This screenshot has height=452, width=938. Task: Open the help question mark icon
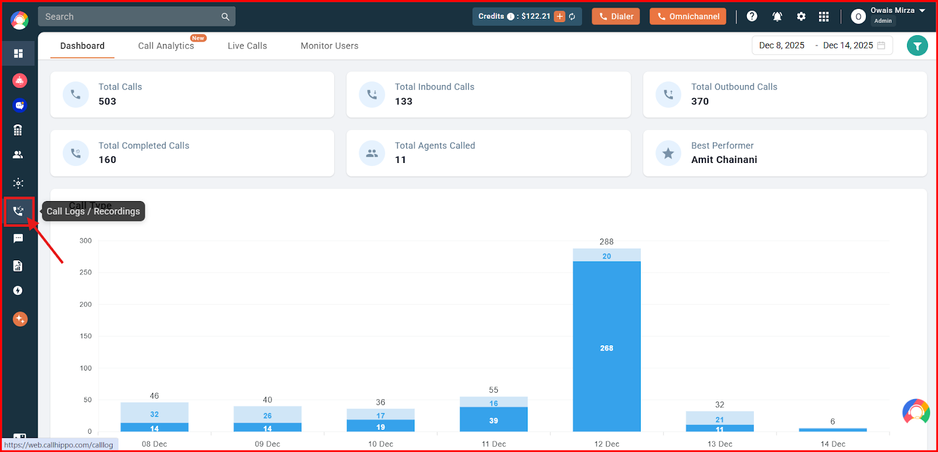pos(752,16)
